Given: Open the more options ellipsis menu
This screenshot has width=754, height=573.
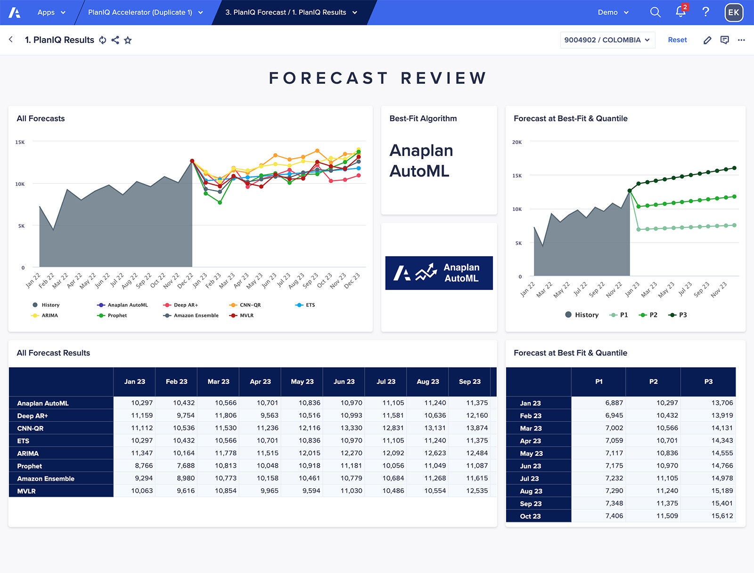Looking at the screenshot, I should 740,40.
